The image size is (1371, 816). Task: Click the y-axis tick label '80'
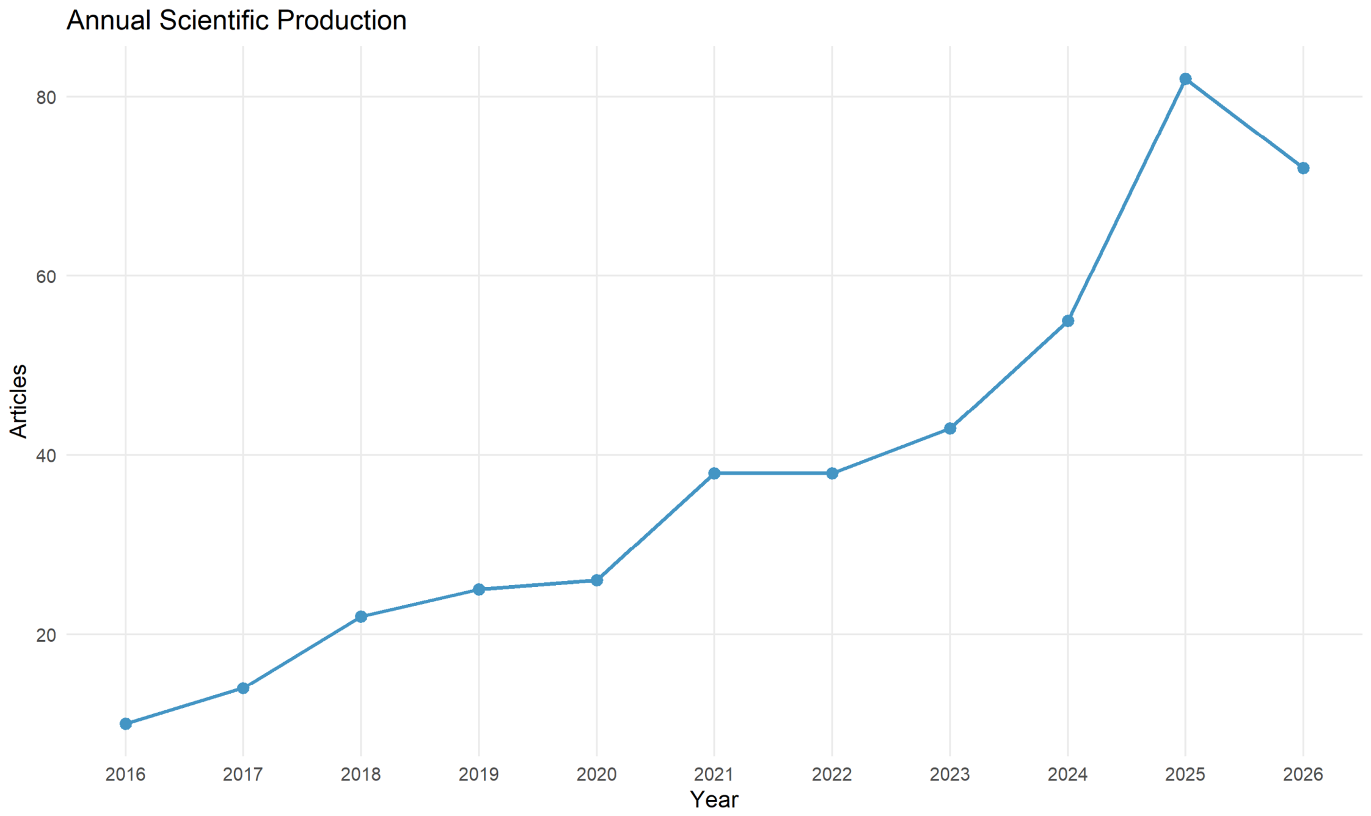point(46,97)
